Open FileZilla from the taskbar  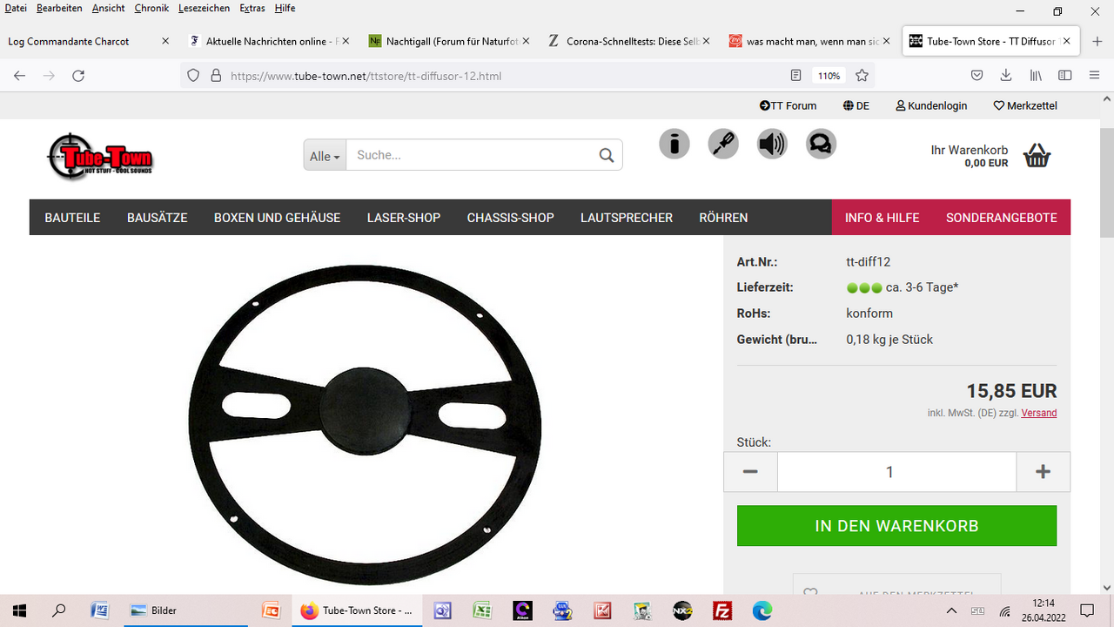(x=721, y=610)
